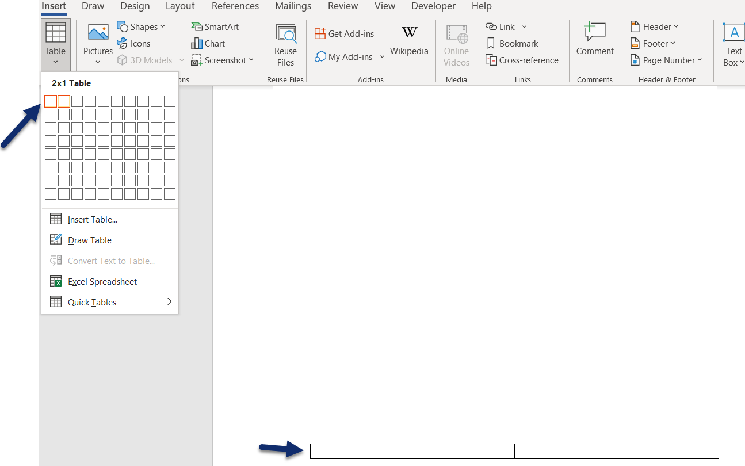Click the Text Box button
745x466 pixels.
pos(733,45)
